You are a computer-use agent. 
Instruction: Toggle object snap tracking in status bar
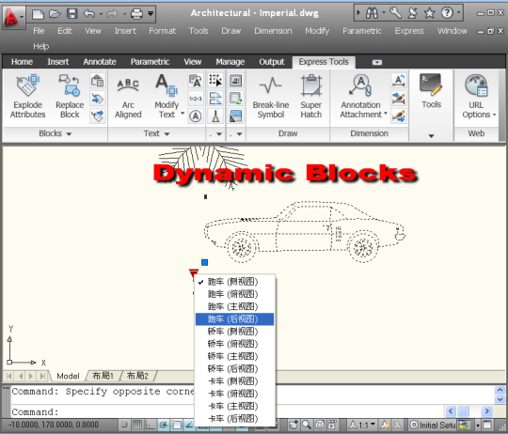click(189, 425)
